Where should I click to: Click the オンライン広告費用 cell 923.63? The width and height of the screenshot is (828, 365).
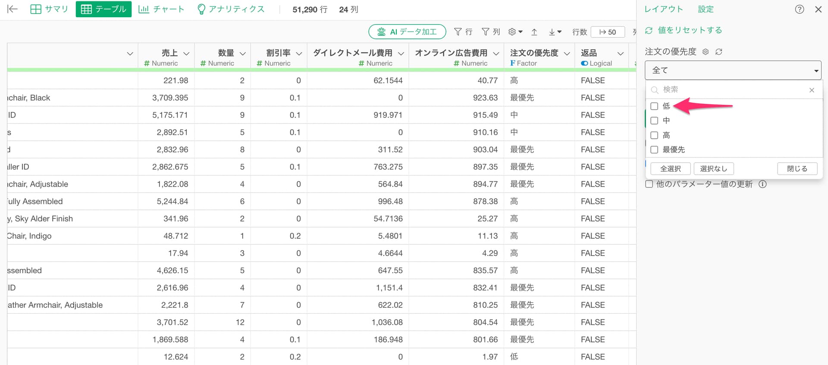456,98
